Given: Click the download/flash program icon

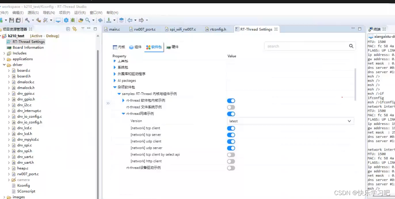Looking at the screenshot, I should pos(109,20).
